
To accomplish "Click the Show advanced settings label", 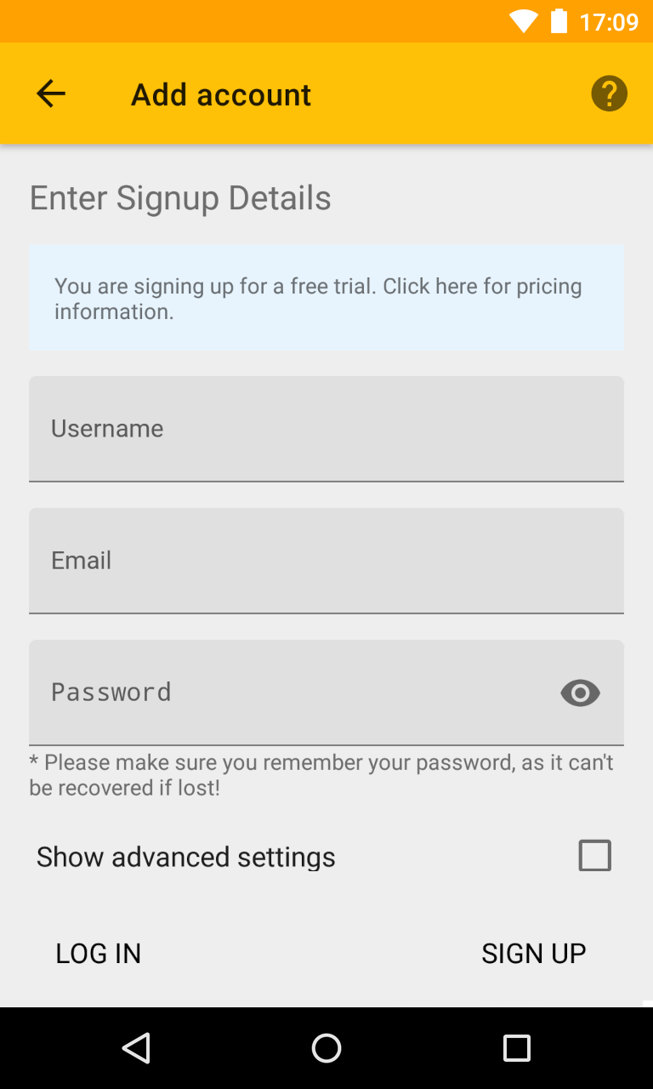I will tap(185, 857).
